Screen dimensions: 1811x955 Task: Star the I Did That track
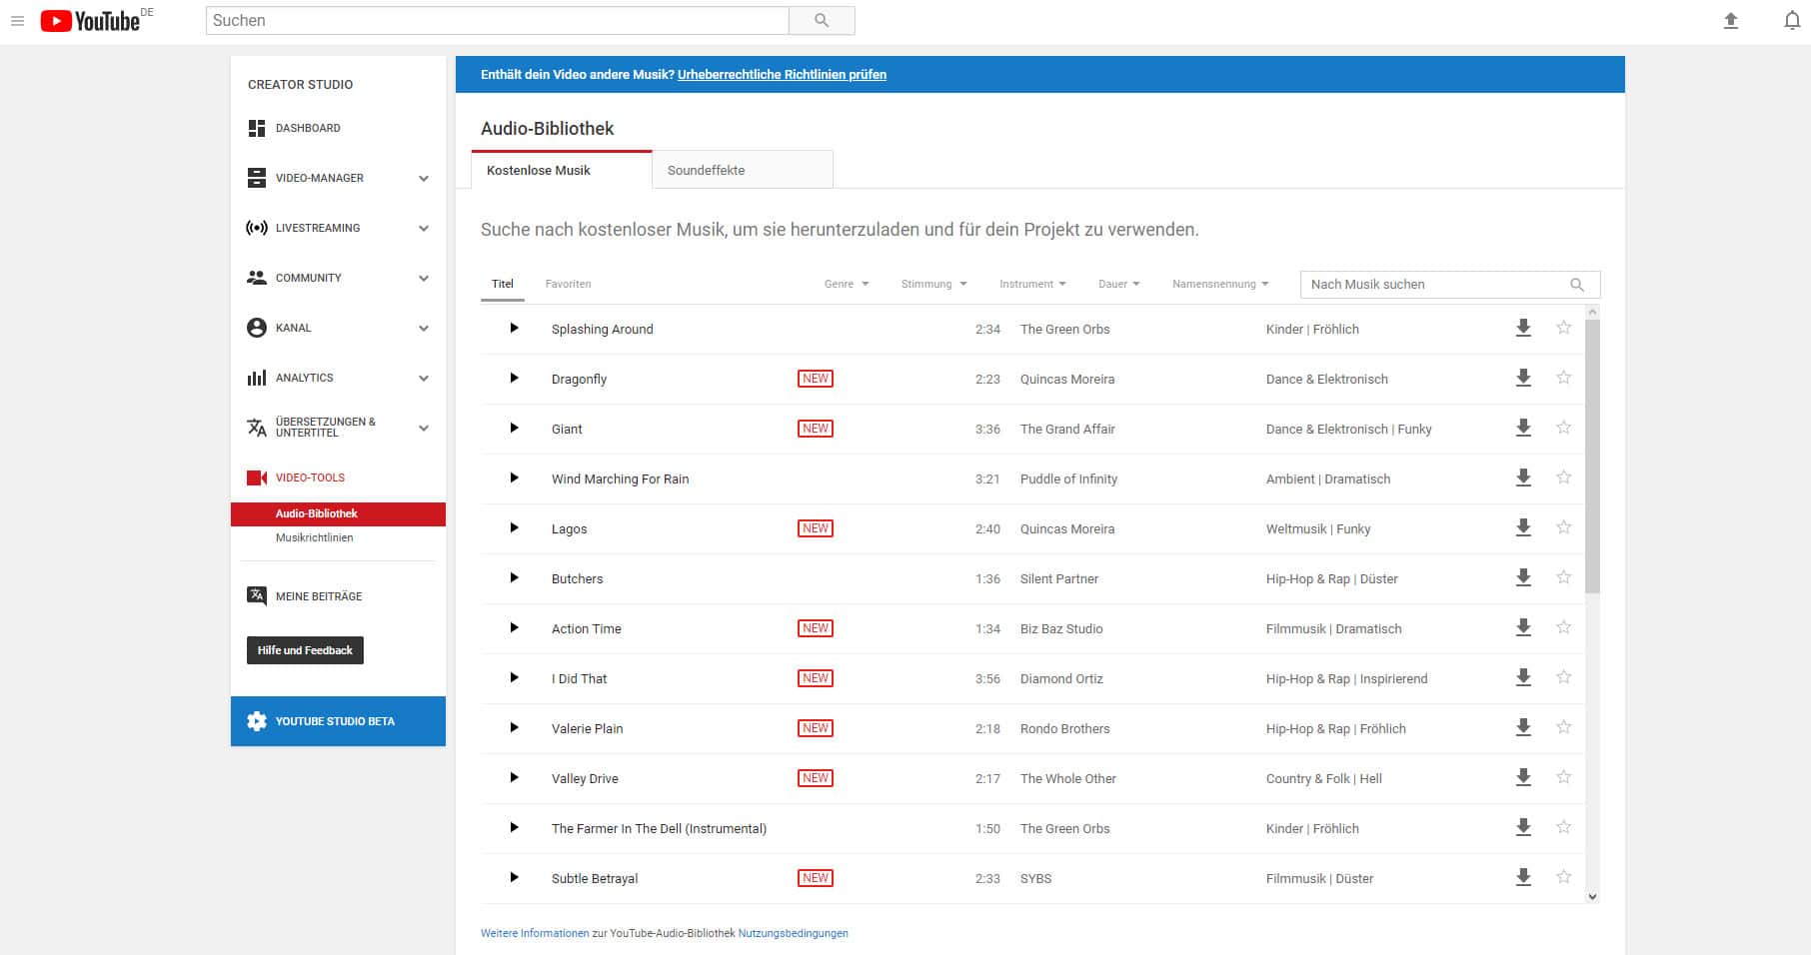(x=1564, y=677)
